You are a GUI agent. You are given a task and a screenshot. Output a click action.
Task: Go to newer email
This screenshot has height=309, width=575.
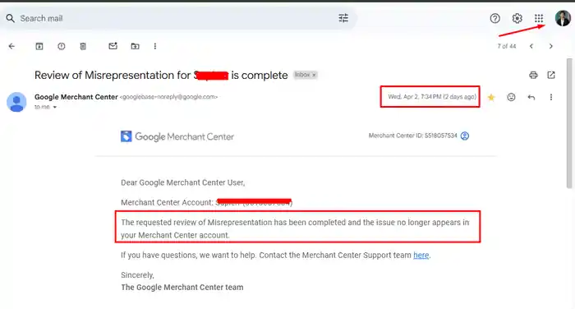(531, 46)
